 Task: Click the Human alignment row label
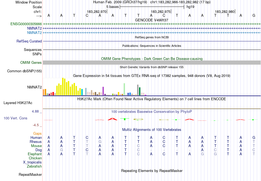[x=36, y=138]
